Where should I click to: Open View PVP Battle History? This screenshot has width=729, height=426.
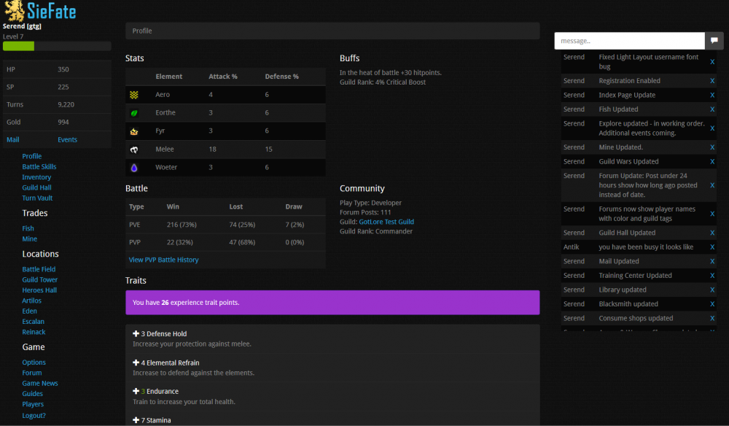click(x=163, y=260)
